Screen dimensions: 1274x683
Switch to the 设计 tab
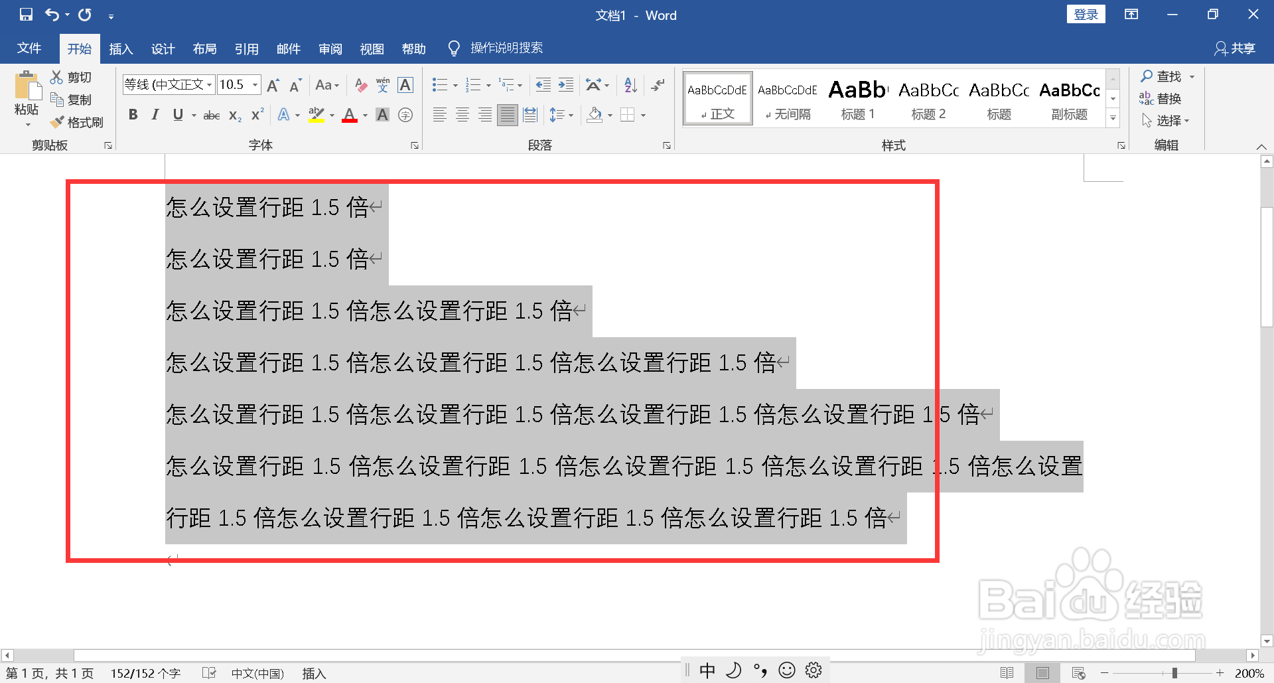[x=163, y=48]
